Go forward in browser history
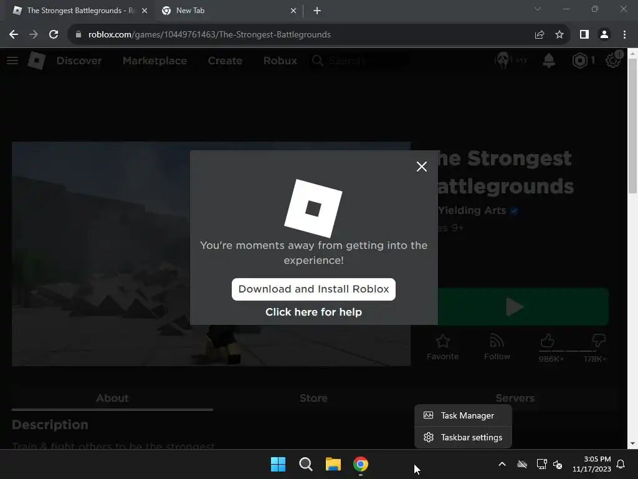 (34, 35)
